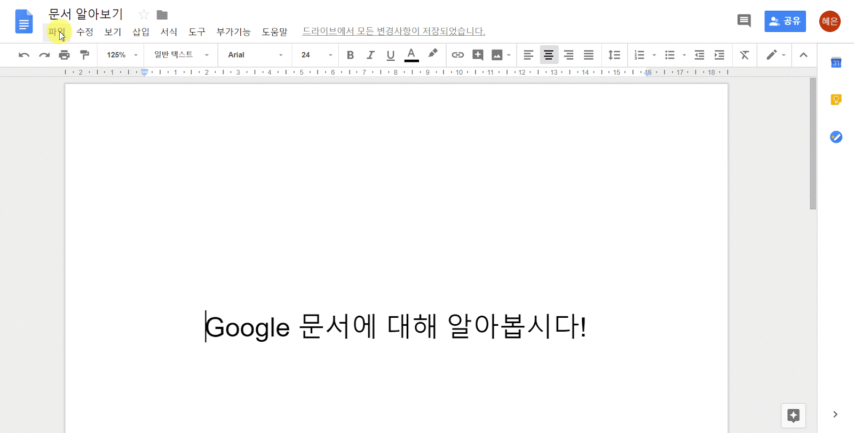Click the heading text Google 문서에 대해 알아봅시다!
Image resolution: width=854 pixels, height=433 pixels.
[396, 326]
